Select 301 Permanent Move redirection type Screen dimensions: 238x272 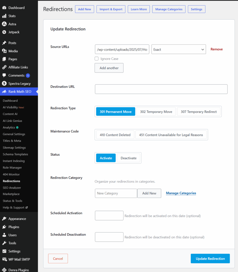(x=116, y=112)
